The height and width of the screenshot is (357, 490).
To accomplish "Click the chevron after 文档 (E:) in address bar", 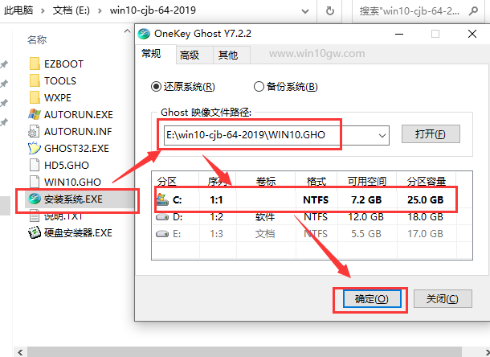I will click(100, 11).
